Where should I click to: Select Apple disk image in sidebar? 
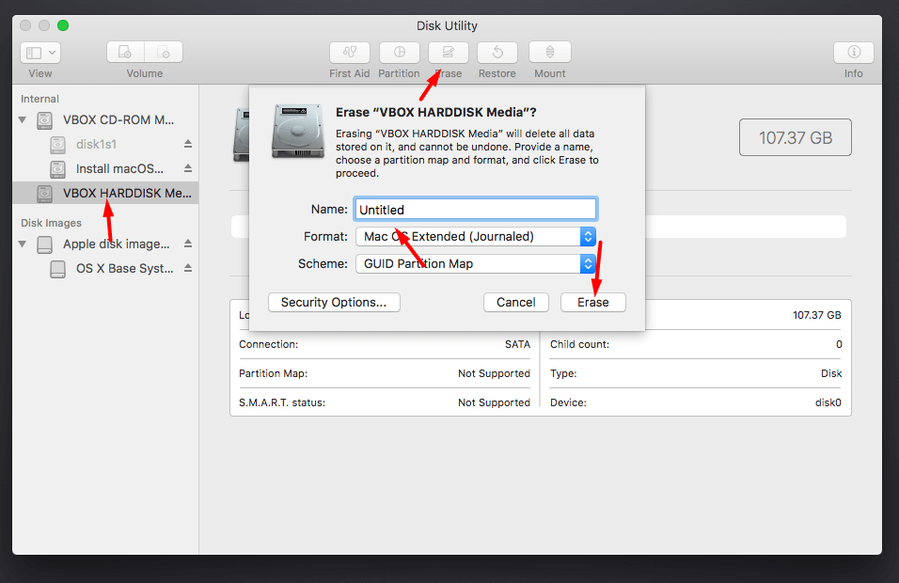pyautogui.click(x=116, y=244)
